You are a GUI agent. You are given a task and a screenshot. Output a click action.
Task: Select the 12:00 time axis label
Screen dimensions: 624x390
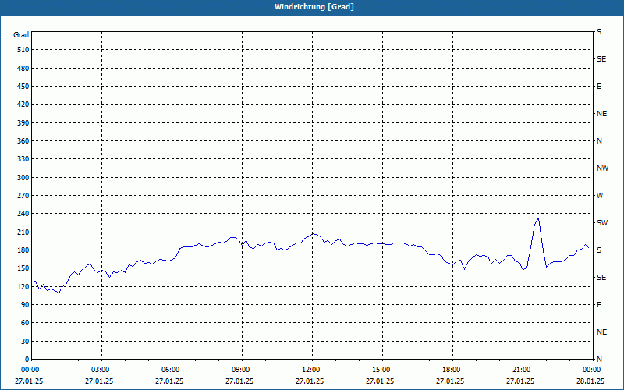point(312,370)
